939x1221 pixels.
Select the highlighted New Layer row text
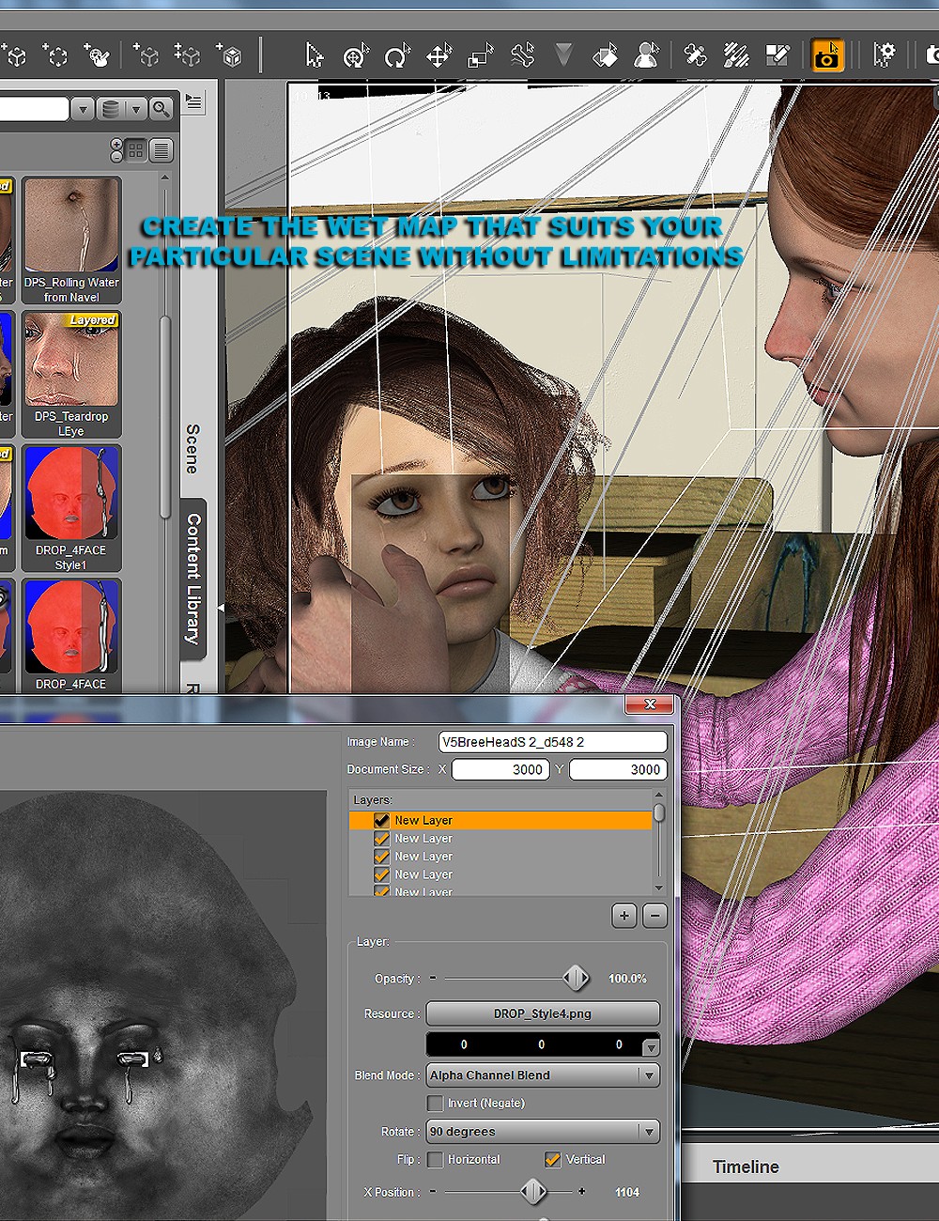[x=423, y=820]
